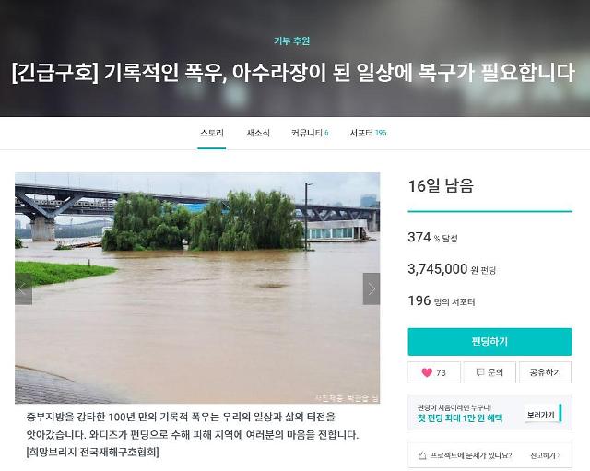Screen dimensions: 590x471
Task: Open the 스토리 tab
Action: click(212, 133)
